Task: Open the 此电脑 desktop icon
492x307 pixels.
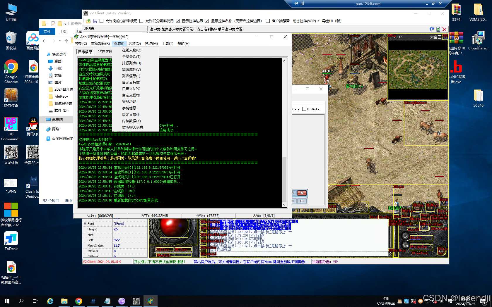Action: (x=11, y=12)
